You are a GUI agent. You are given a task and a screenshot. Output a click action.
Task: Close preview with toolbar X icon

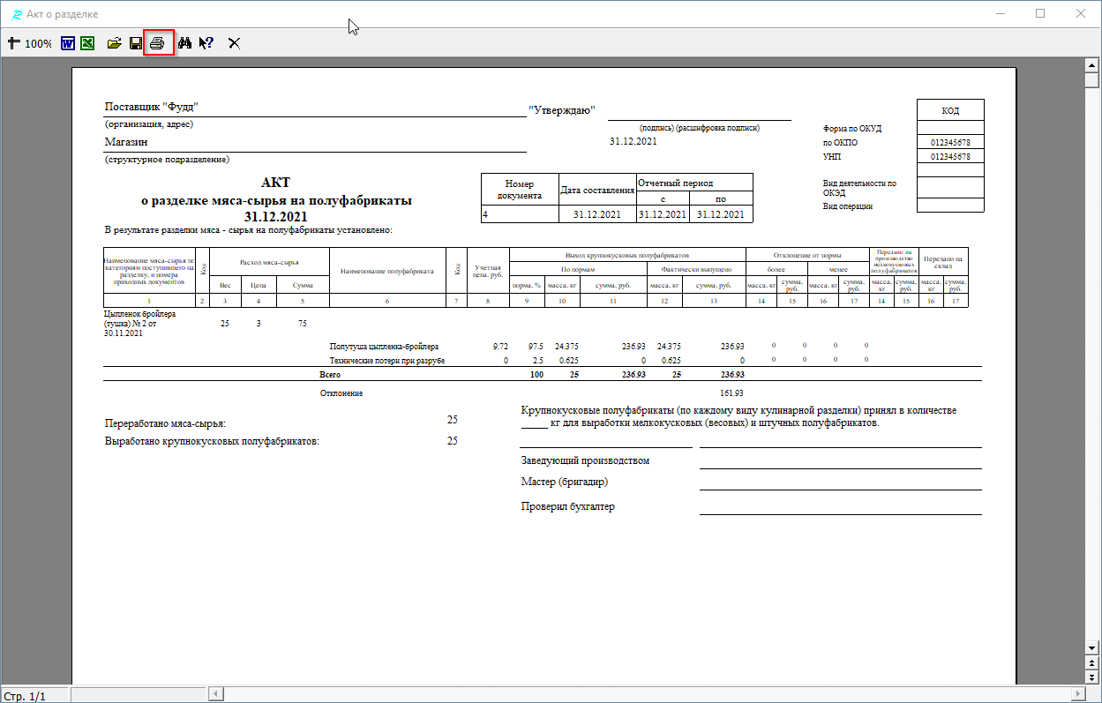click(234, 42)
